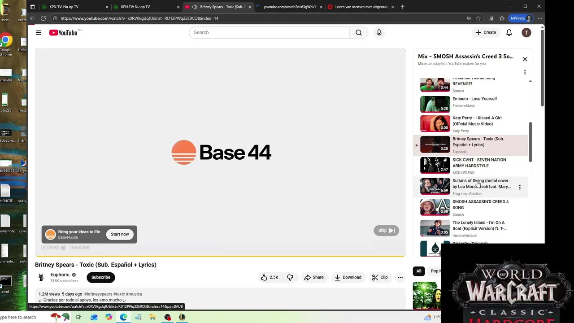Click the Euphoric. channel avatar
574x323 pixels.
point(41,277)
